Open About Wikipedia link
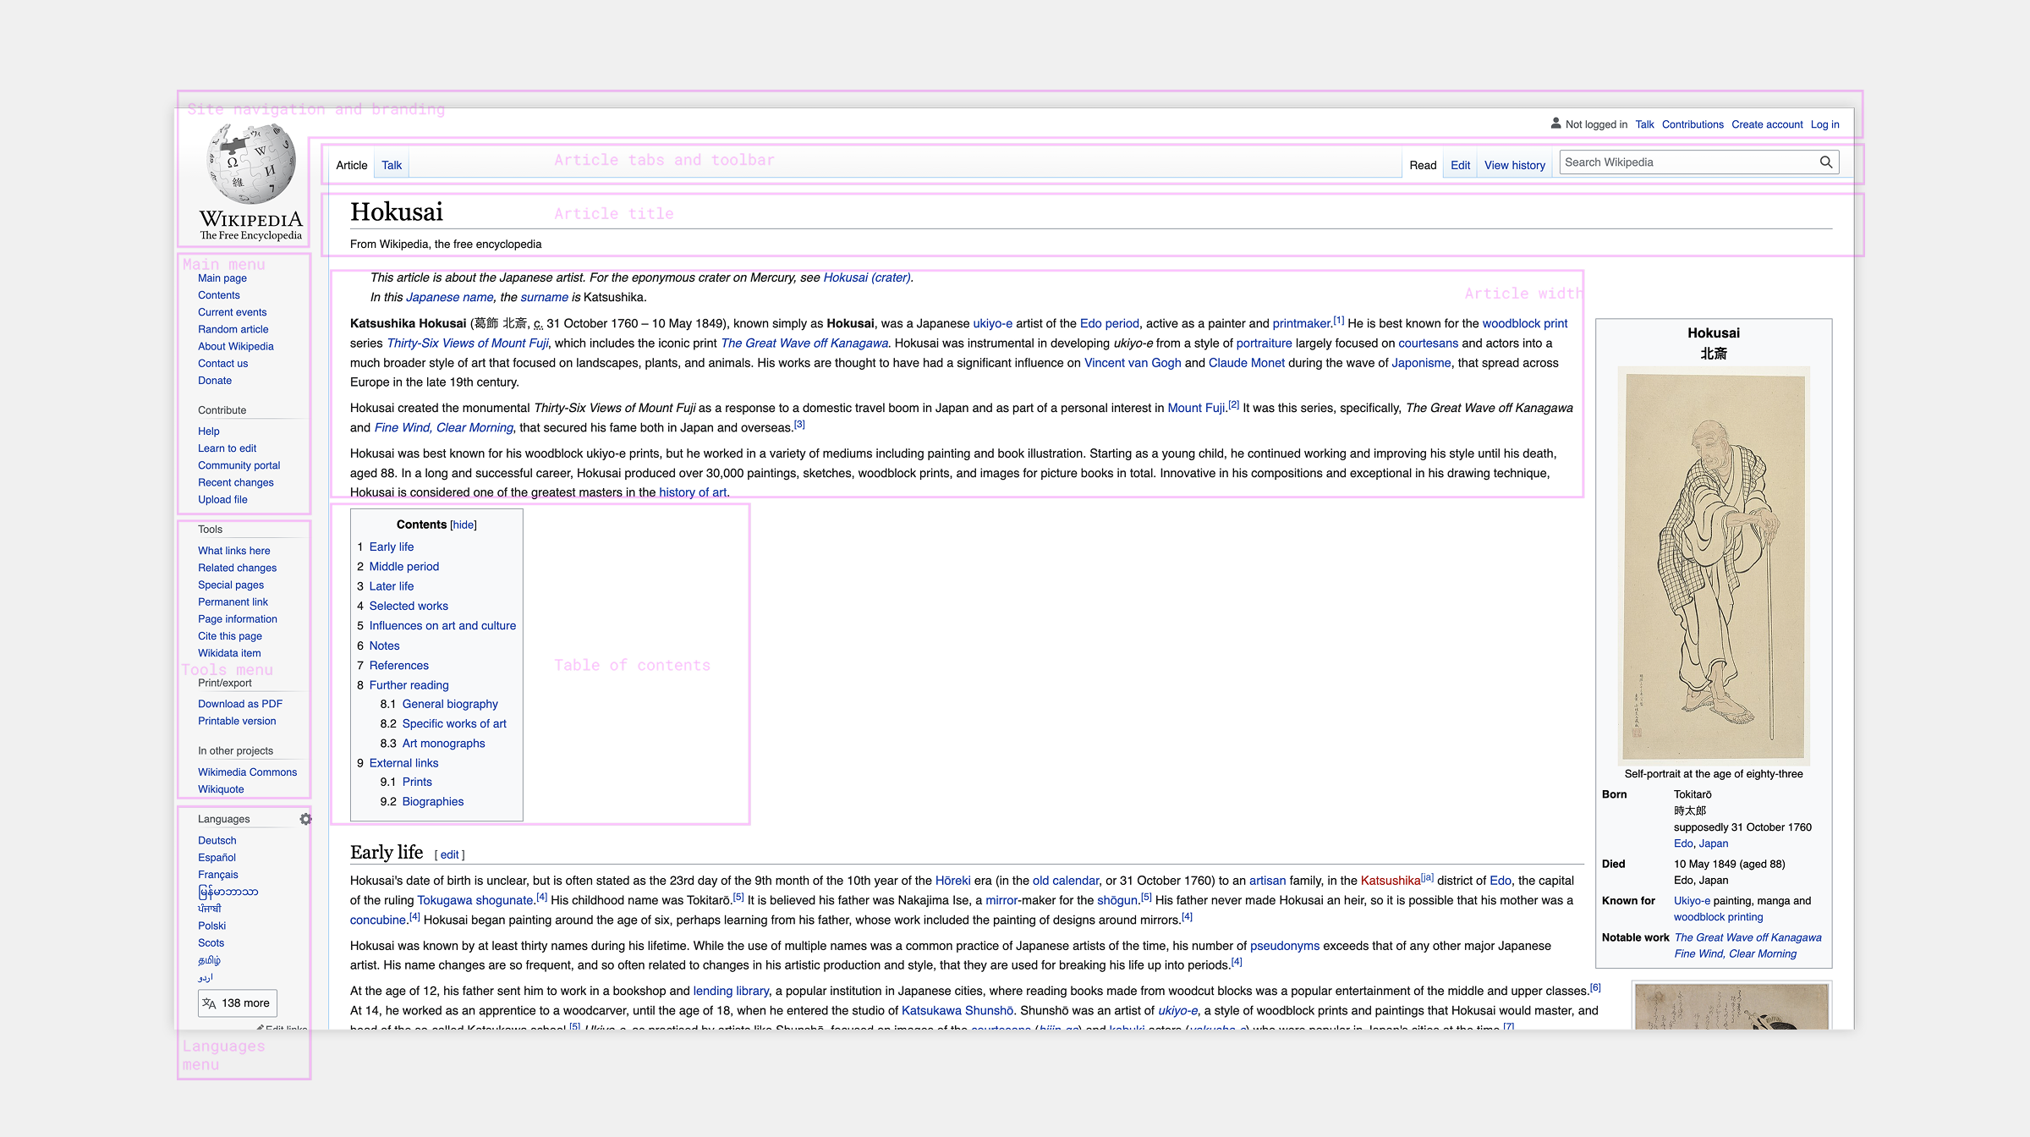2030x1137 pixels. (x=236, y=347)
